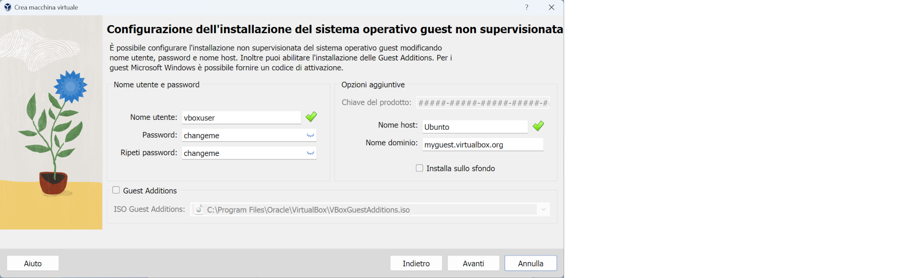This screenshot has width=907, height=278.
Task: Click the Chiave del prodotto field
Action: [483, 103]
